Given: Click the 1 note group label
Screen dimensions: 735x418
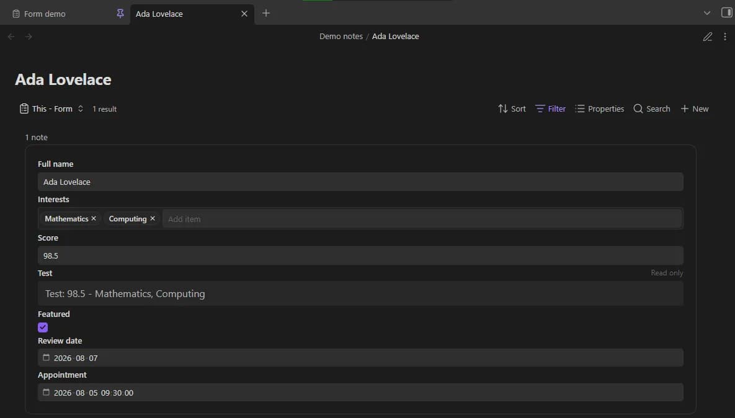Looking at the screenshot, I should [36, 137].
